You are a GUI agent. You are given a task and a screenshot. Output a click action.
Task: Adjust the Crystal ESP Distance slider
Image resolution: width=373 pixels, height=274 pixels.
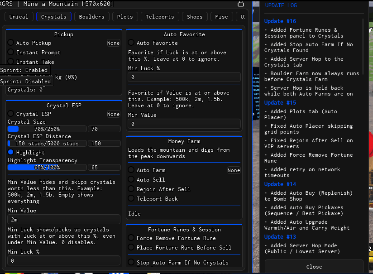click(47, 144)
